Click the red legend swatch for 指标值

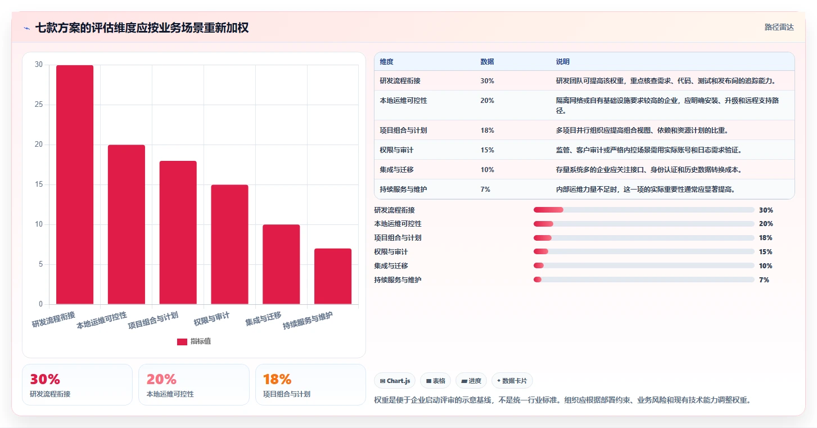point(182,341)
